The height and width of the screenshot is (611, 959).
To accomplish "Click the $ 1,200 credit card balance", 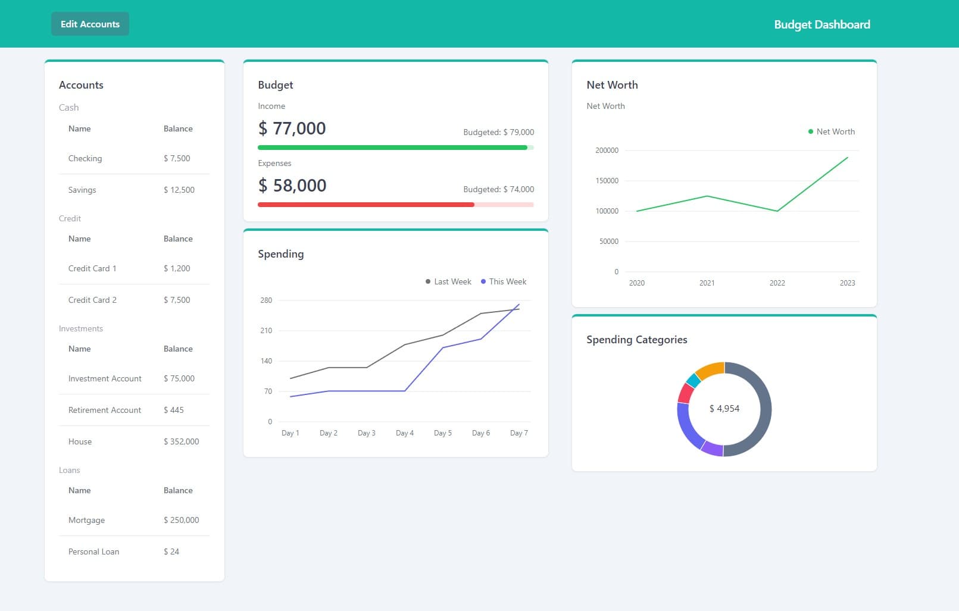I will pos(177,268).
